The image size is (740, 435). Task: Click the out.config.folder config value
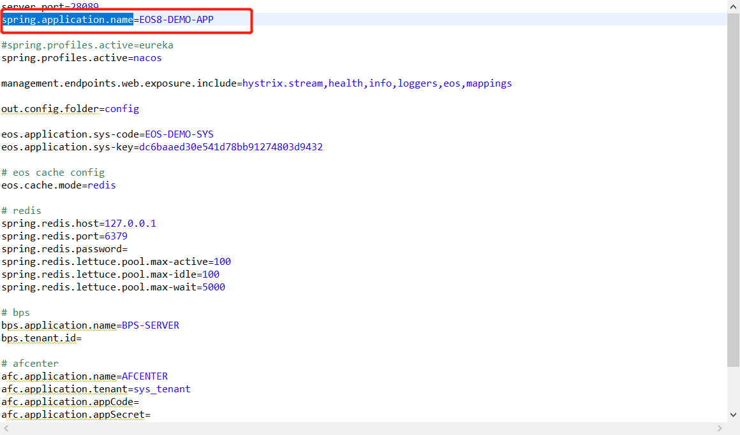[122, 109]
